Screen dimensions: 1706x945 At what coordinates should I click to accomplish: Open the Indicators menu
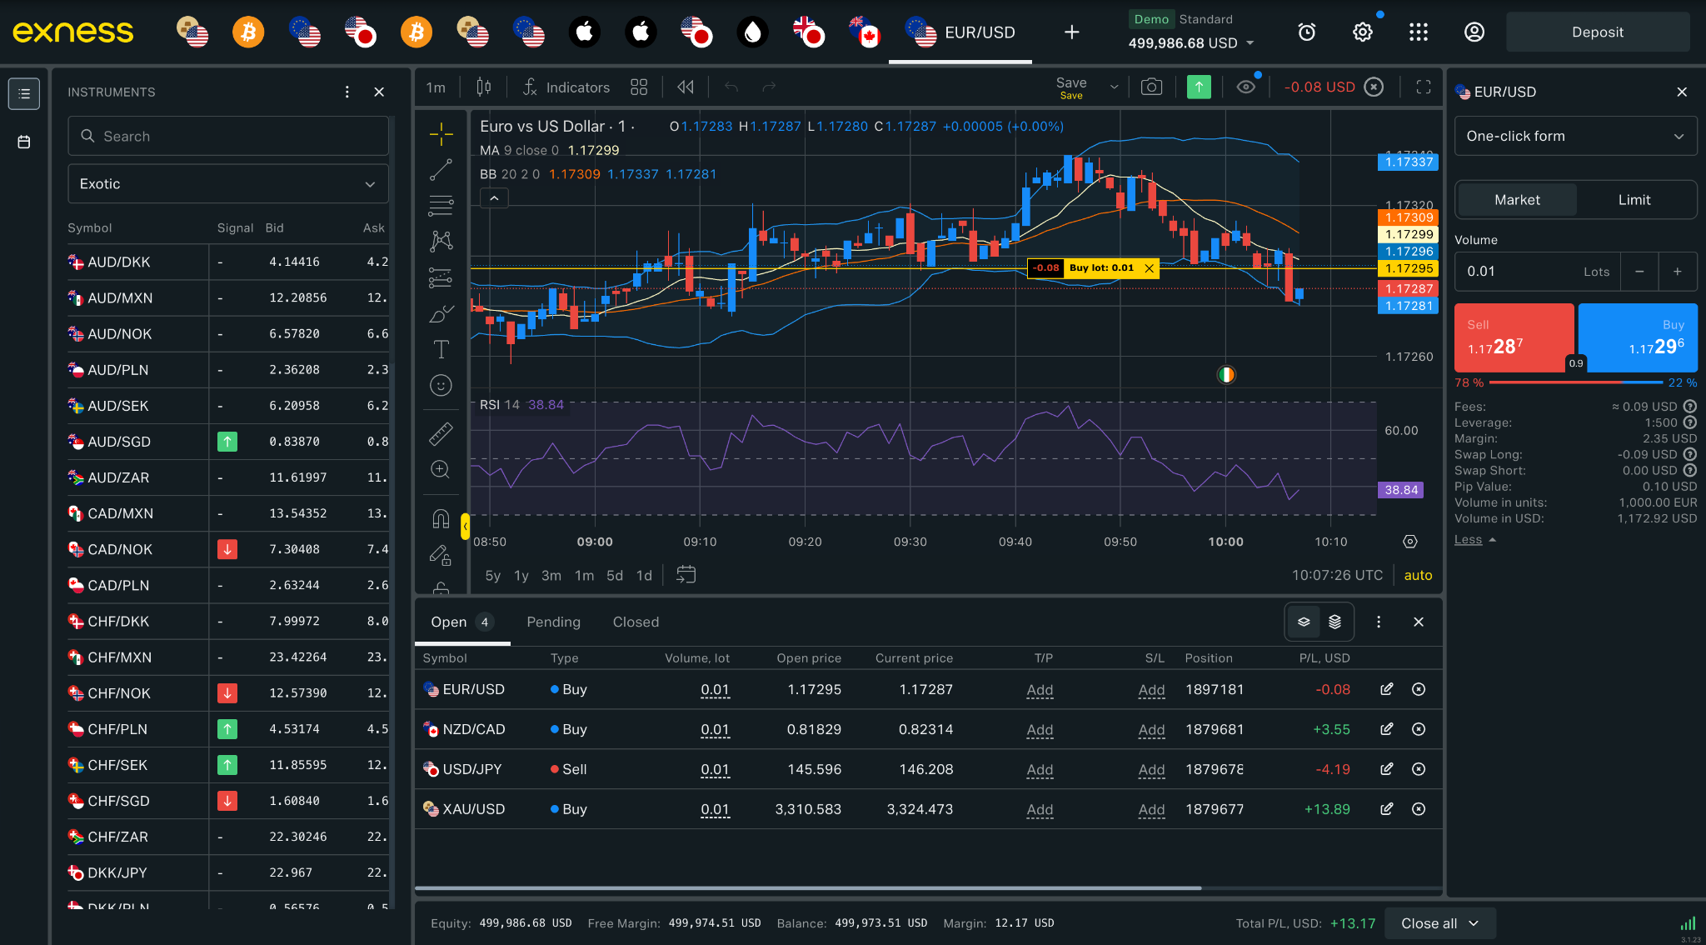566,87
